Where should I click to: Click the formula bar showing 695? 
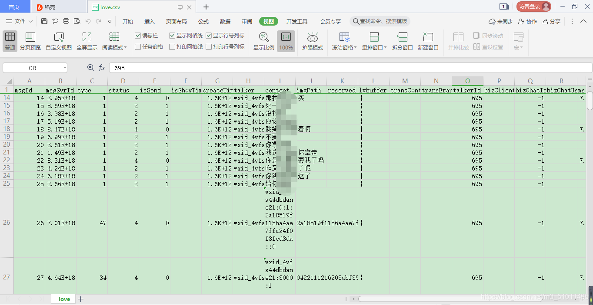click(350, 68)
